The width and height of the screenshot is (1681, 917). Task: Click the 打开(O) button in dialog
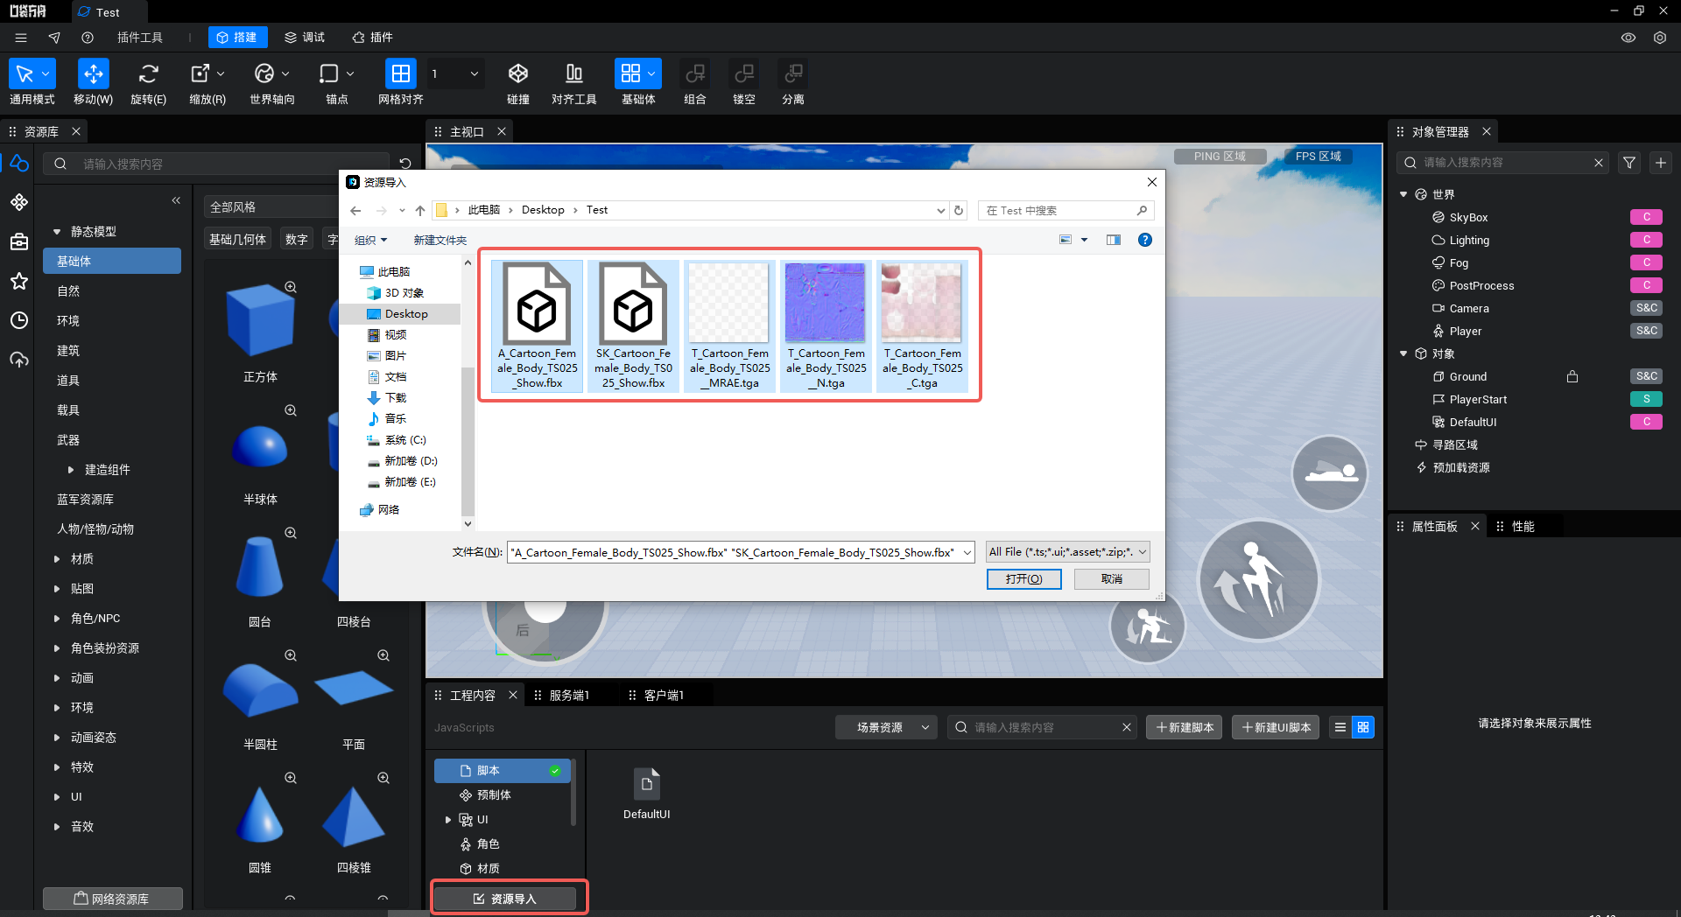coord(1023,579)
